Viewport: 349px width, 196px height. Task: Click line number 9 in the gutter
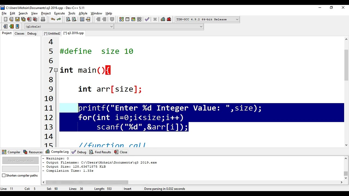tap(51, 89)
